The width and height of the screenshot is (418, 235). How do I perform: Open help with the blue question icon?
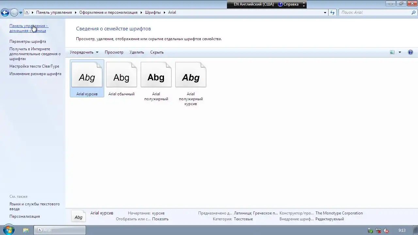point(410,52)
